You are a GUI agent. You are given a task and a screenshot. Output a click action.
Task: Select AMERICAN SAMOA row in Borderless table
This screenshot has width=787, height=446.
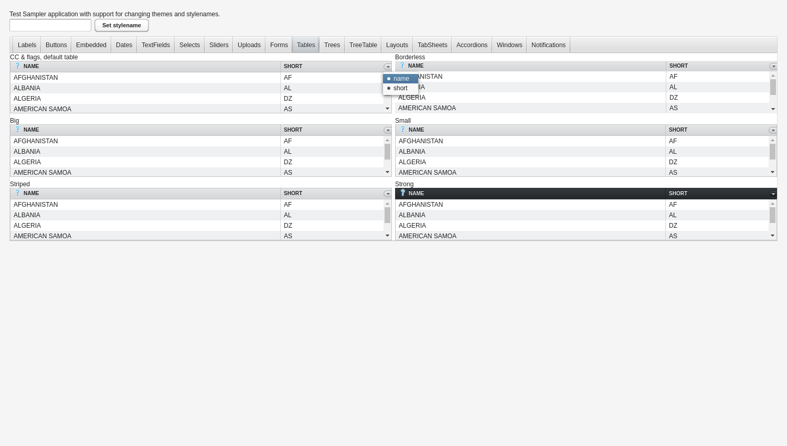pyautogui.click(x=582, y=108)
